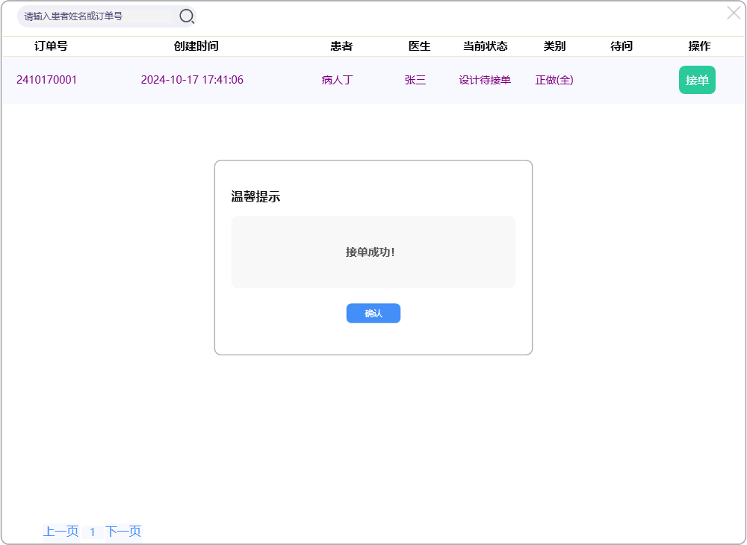Click the 医生 column header
The height and width of the screenshot is (545, 747).
[419, 46]
